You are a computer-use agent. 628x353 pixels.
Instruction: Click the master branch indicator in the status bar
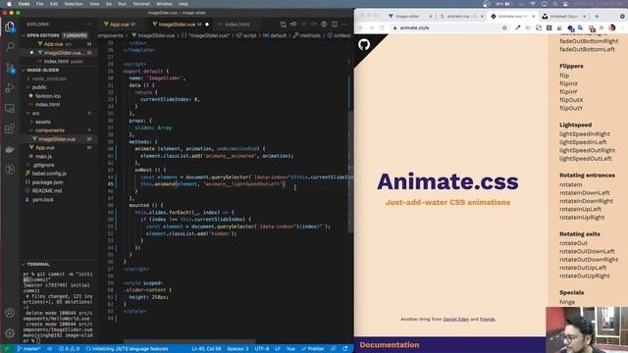(28, 349)
